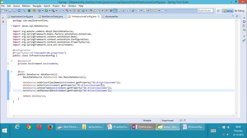Open the Window menu
The height and width of the screenshot is (138, 247).
72,6
